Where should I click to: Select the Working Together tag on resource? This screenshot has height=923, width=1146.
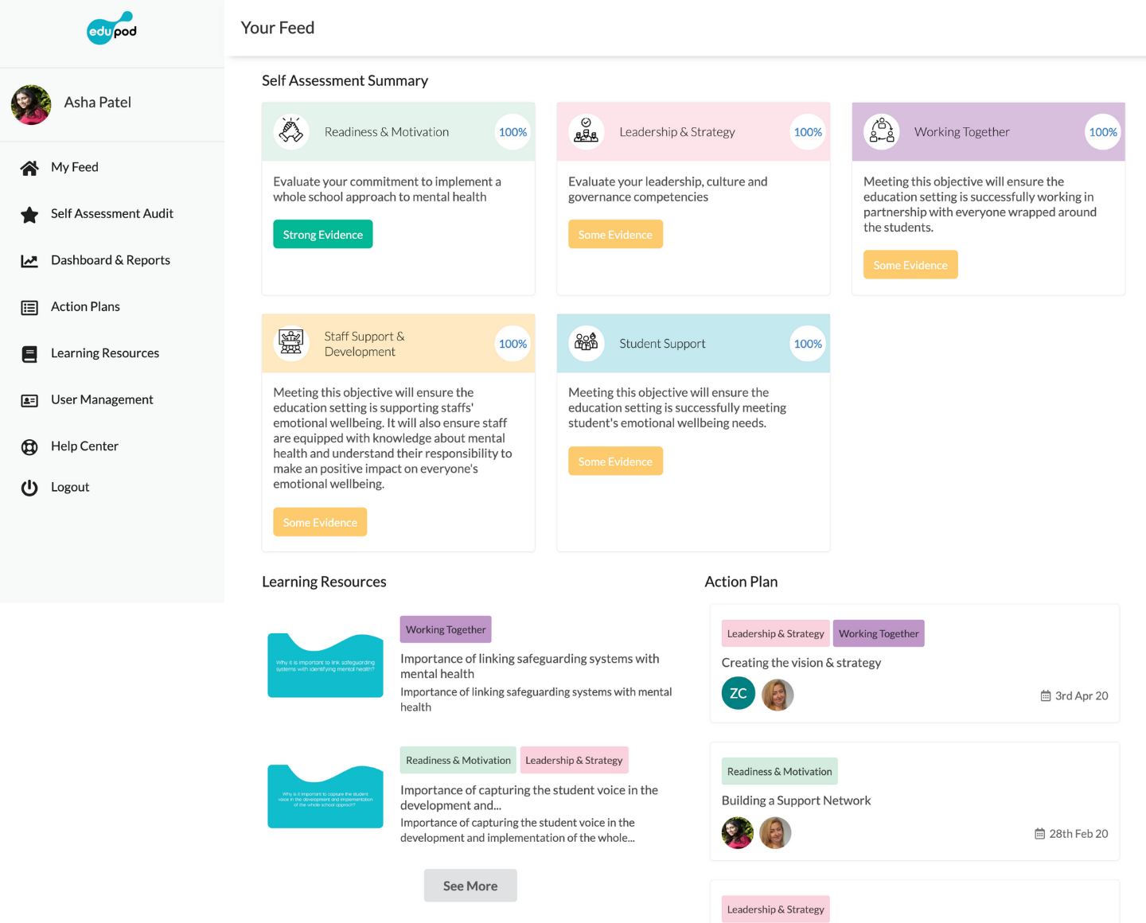pos(446,629)
